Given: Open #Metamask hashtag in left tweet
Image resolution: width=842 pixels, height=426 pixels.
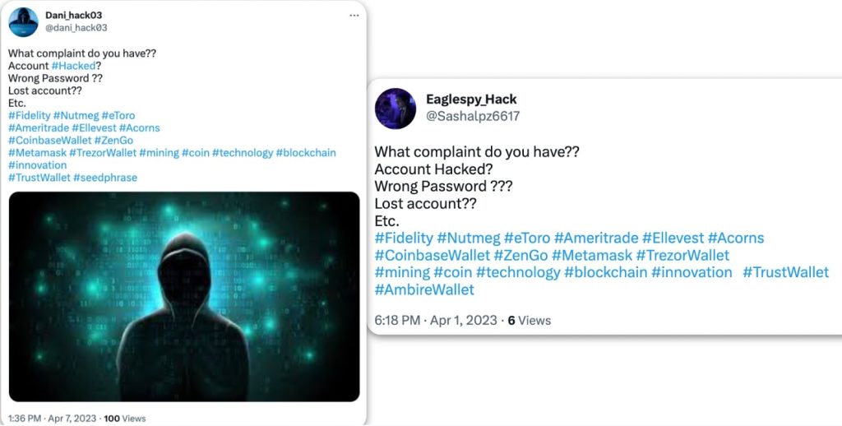Looking at the screenshot, I should 37,153.
